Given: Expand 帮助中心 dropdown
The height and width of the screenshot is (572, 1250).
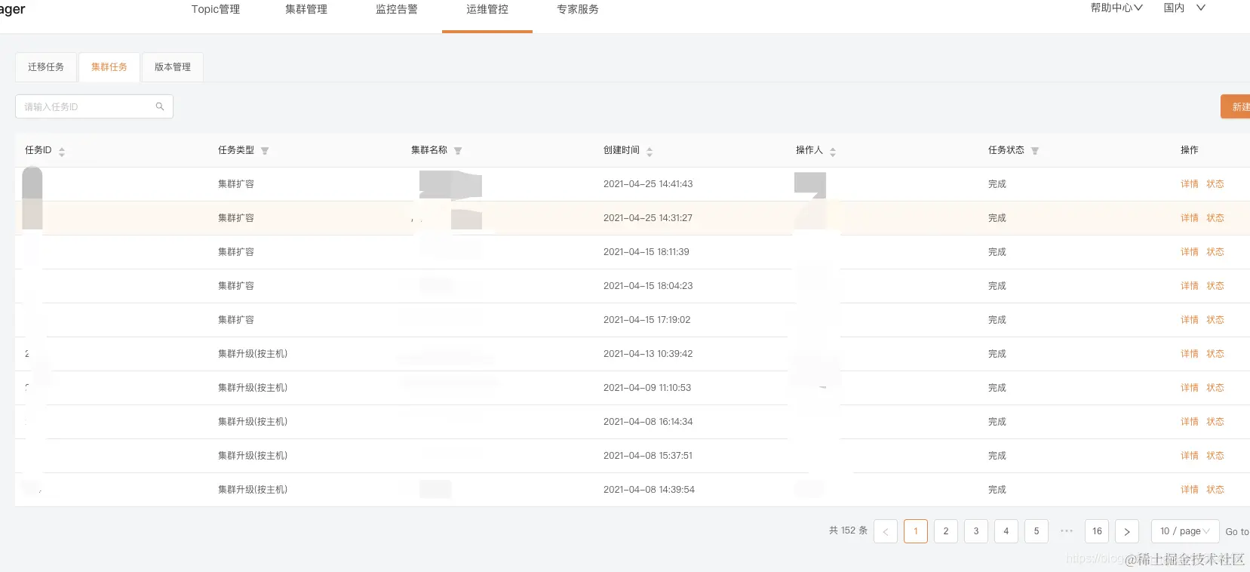Looking at the screenshot, I should pos(1116,8).
